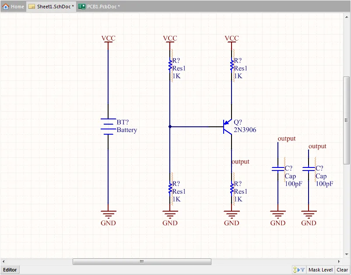Click the junction dot on the base wire

170,126
